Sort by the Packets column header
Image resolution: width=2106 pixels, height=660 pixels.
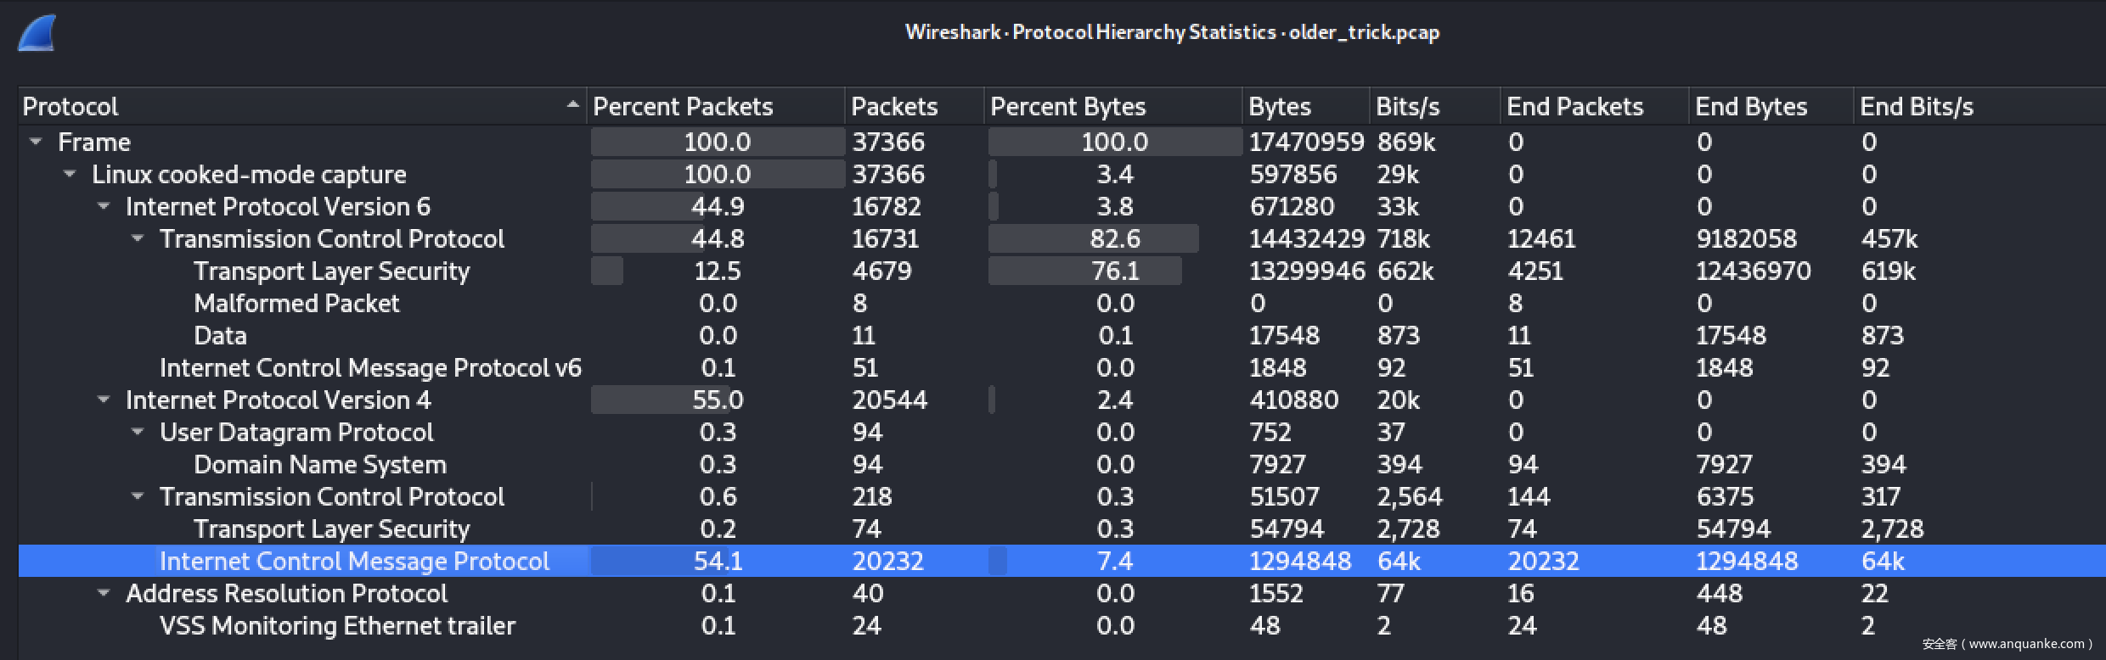[894, 107]
